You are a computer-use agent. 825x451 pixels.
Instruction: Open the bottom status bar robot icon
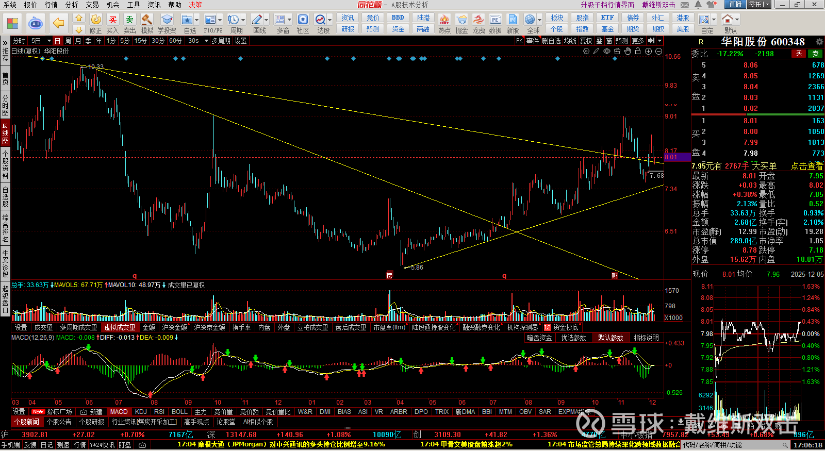click(142, 445)
